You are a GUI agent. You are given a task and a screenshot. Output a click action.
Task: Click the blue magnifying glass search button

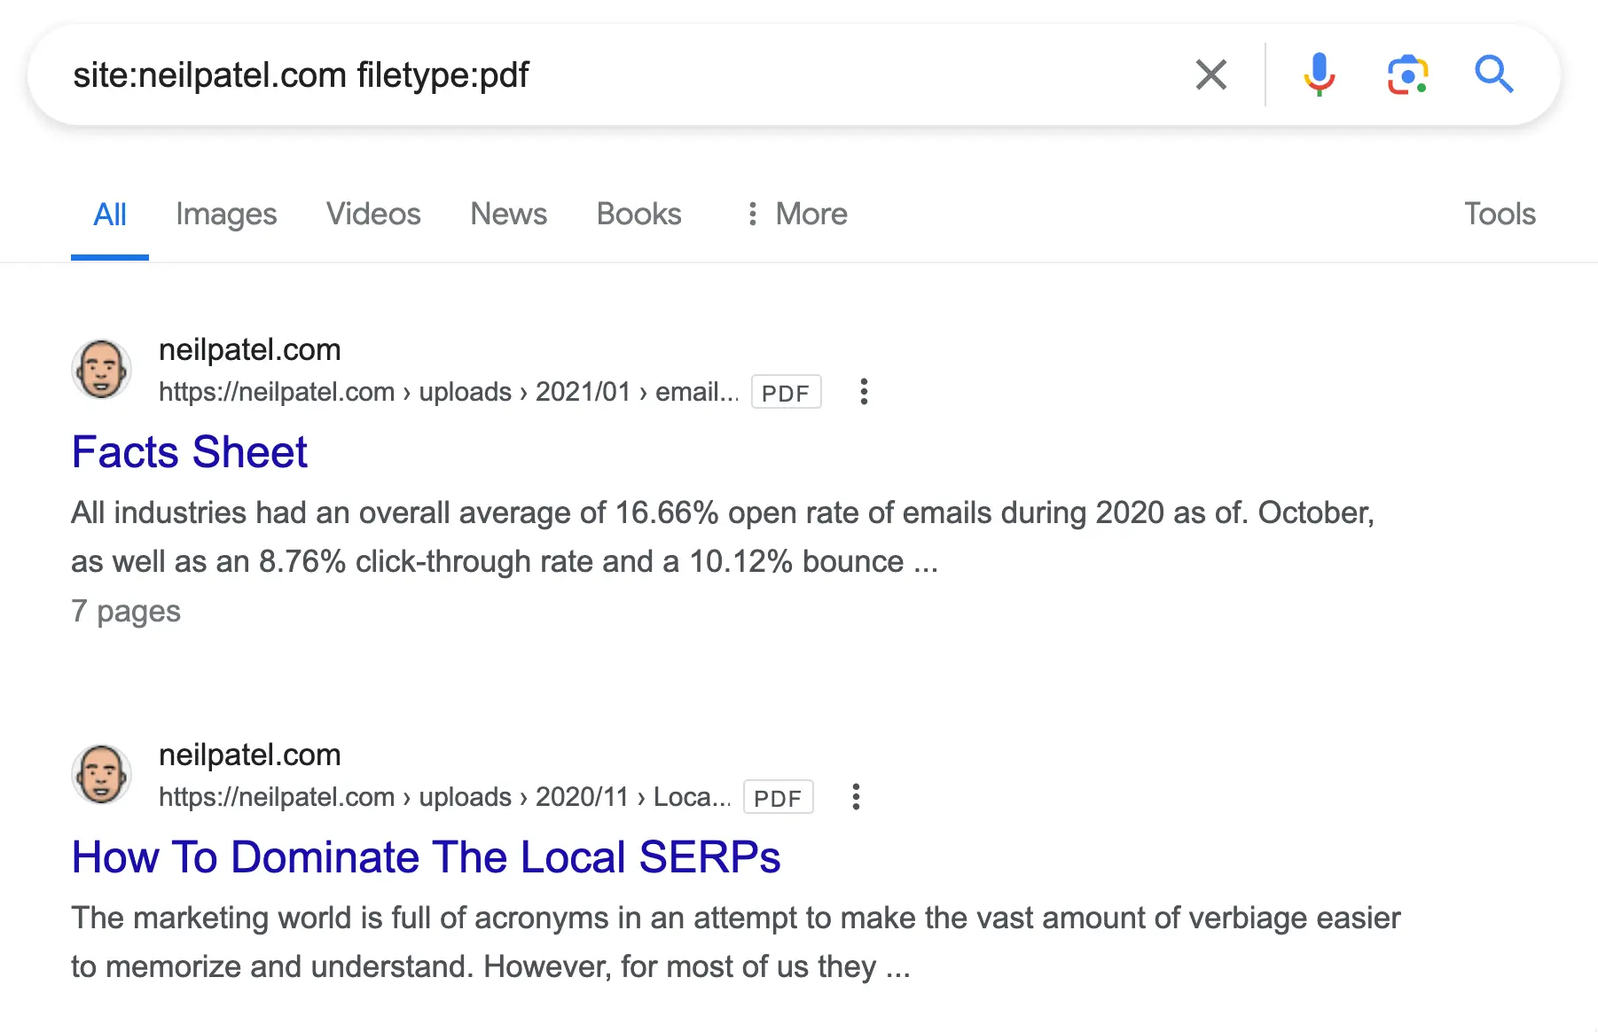click(1493, 74)
